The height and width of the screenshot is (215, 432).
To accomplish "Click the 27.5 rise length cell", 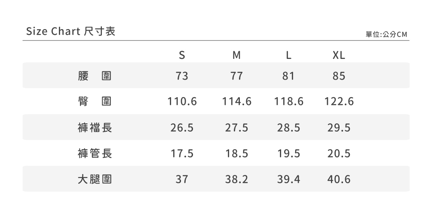I will pos(236,127).
